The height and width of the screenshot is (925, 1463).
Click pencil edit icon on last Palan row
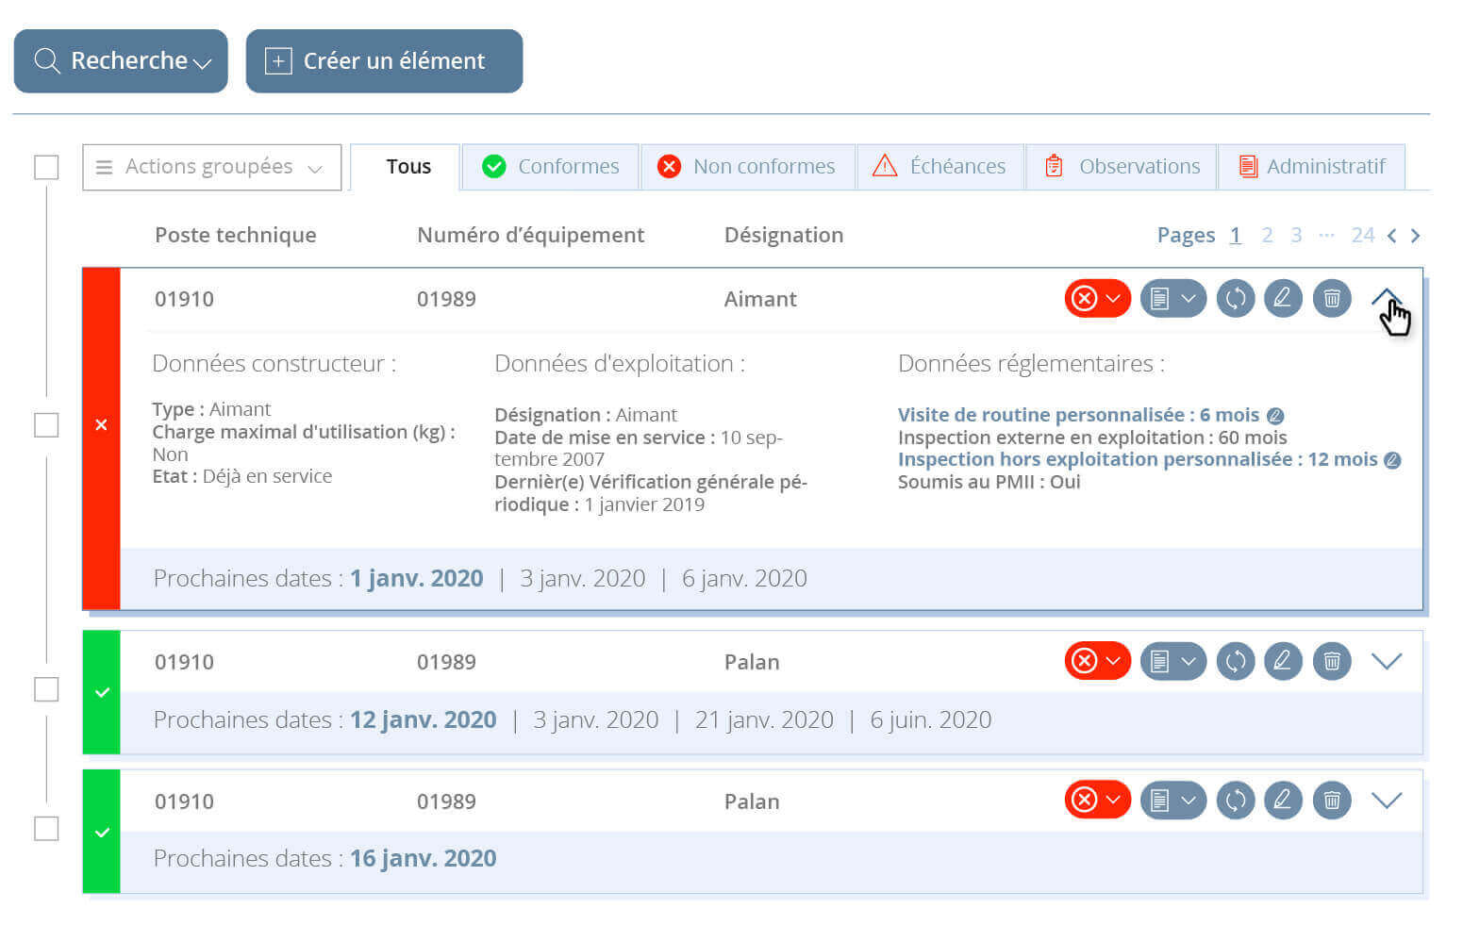pyautogui.click(x=1282, y=801)
